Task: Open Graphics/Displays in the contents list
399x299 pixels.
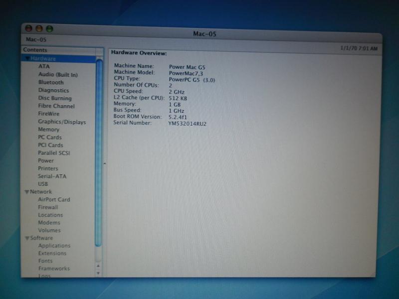Action: [x=62, y=122]
